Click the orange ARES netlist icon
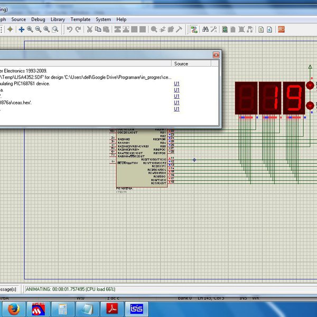The height and width of the screenshot is (317, 317). coord(281,29)
